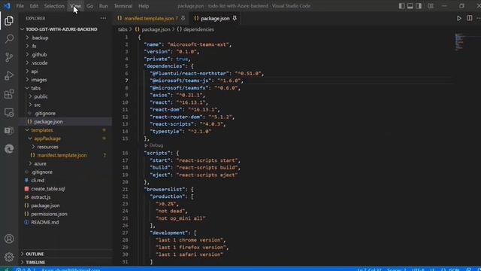Open the Help menu
The image size is (481, 271).
(144, 6)
